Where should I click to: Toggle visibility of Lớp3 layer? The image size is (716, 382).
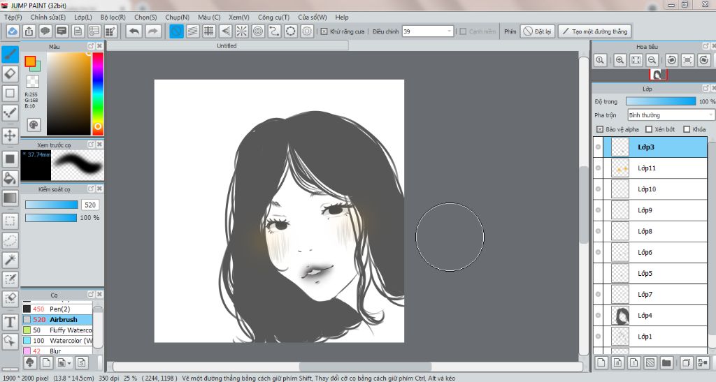point(599,147)
